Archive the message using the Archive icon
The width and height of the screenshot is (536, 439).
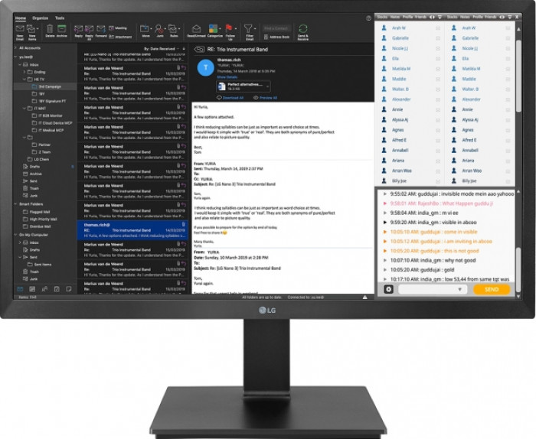click(62, 29)
